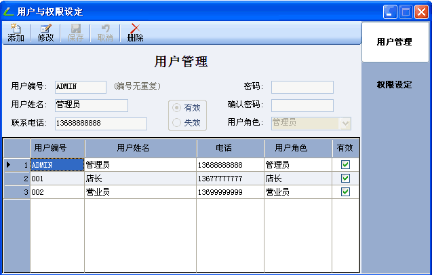Click the 用户姓名 column header

(x=140, y=147)
